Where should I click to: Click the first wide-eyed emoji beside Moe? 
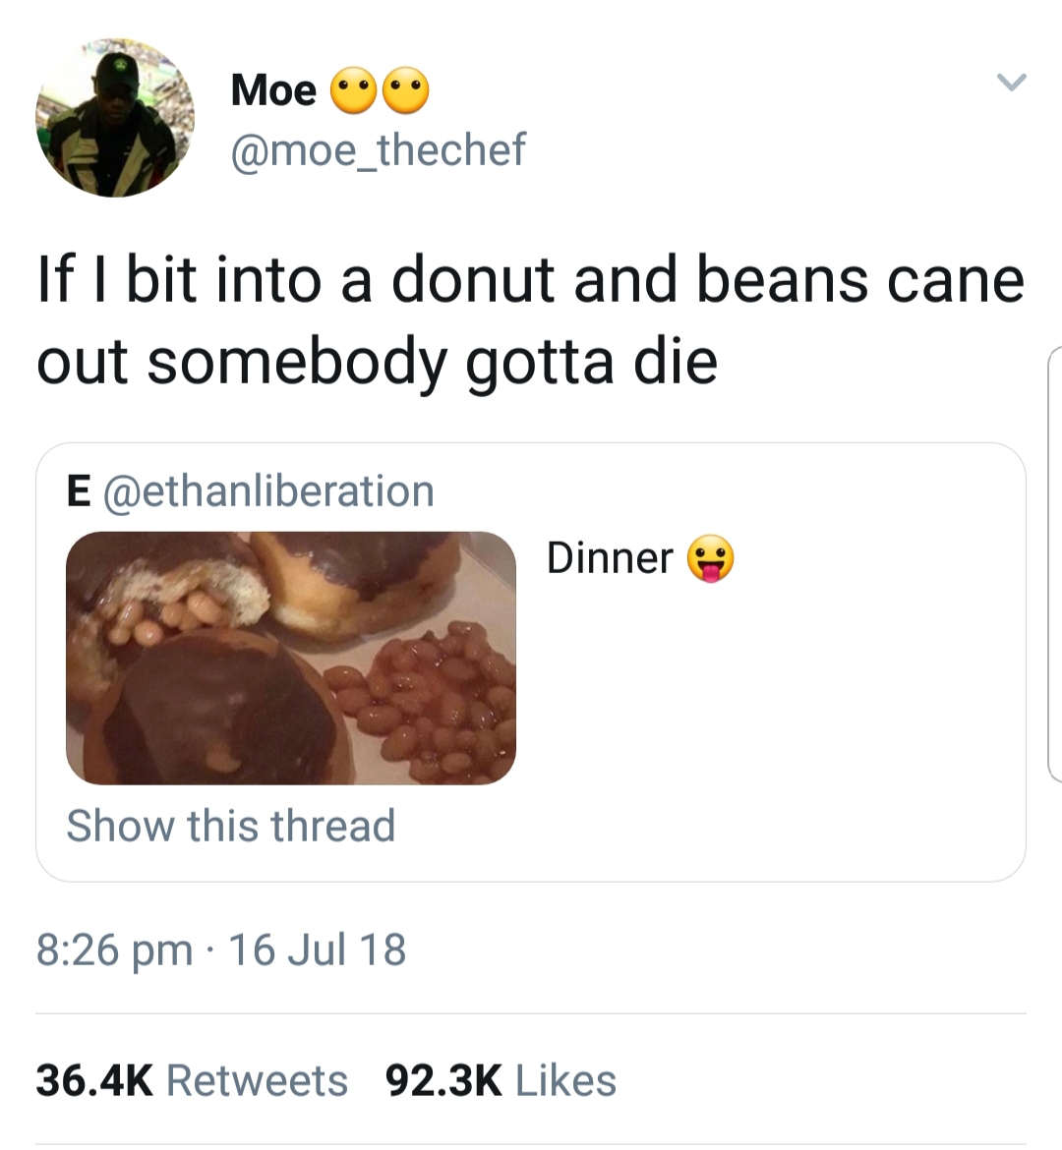pyautogui.click(x=353, y=91)
